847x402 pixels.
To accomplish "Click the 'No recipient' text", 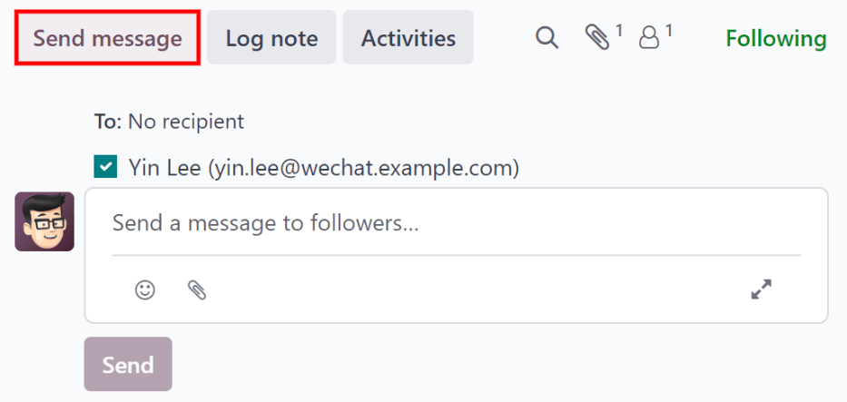I will pyautogui.click(x=185, y=121).
